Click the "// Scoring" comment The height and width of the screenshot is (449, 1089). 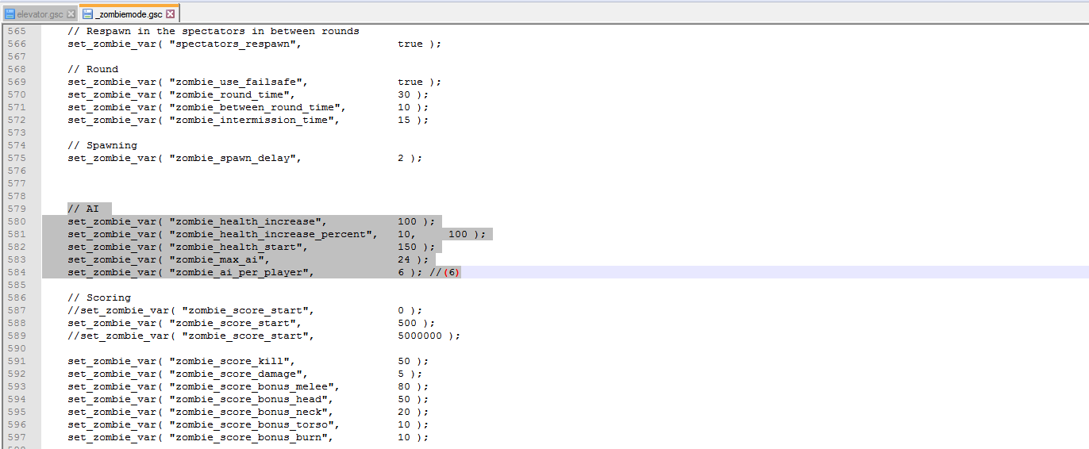coord(99,297)
